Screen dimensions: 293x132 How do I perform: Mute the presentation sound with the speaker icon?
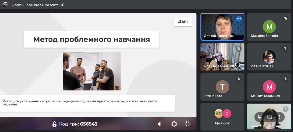[x=160, y=124]
